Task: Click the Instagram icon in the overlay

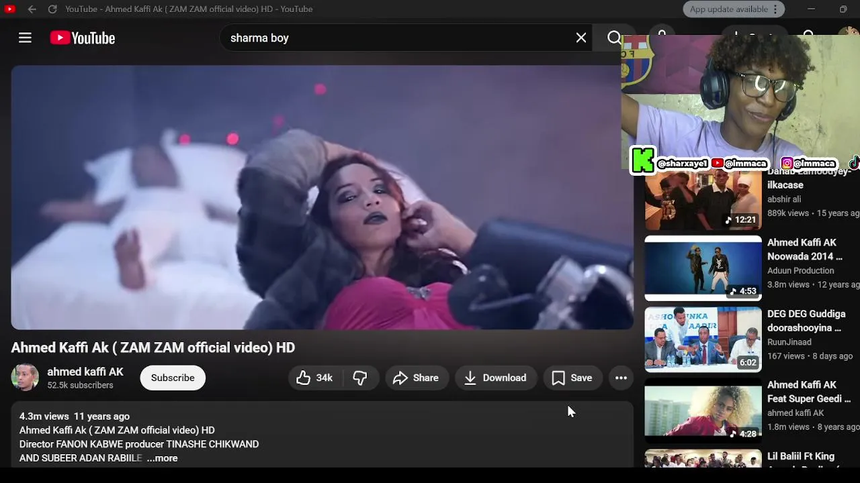Action: 787,163
